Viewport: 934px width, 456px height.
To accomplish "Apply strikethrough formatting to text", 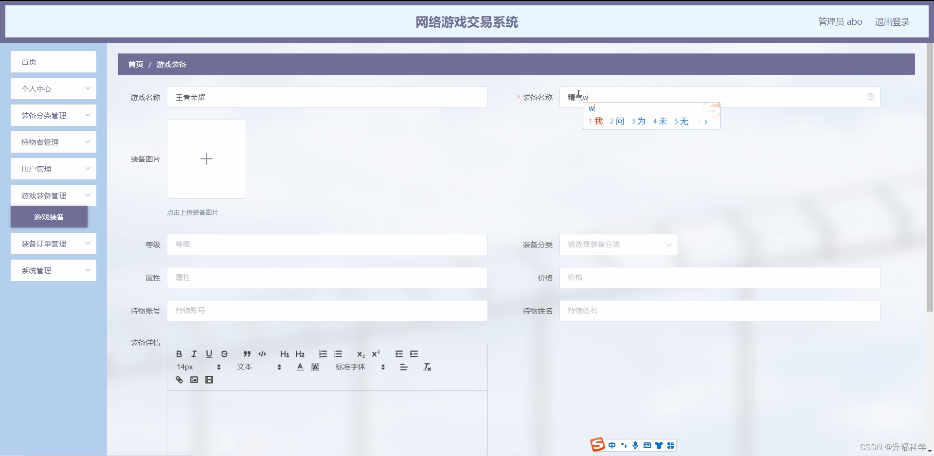I will click(x=224, y=353).
